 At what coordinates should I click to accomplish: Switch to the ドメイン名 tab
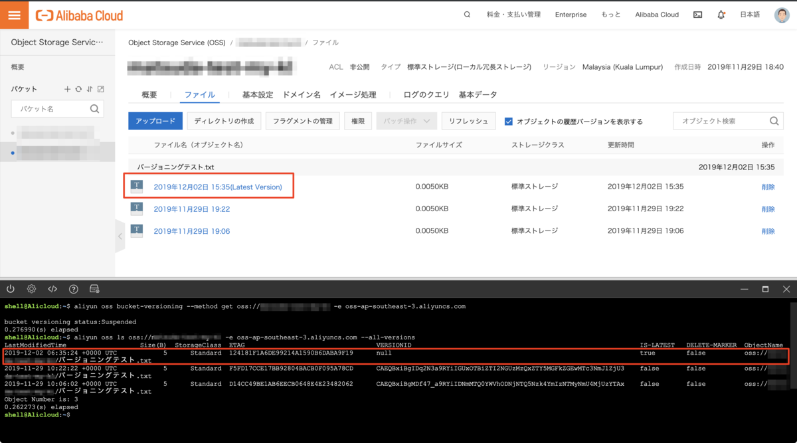[302, 95]
